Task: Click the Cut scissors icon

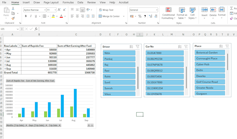Action: pyautogui.click(x=13, y=8)
